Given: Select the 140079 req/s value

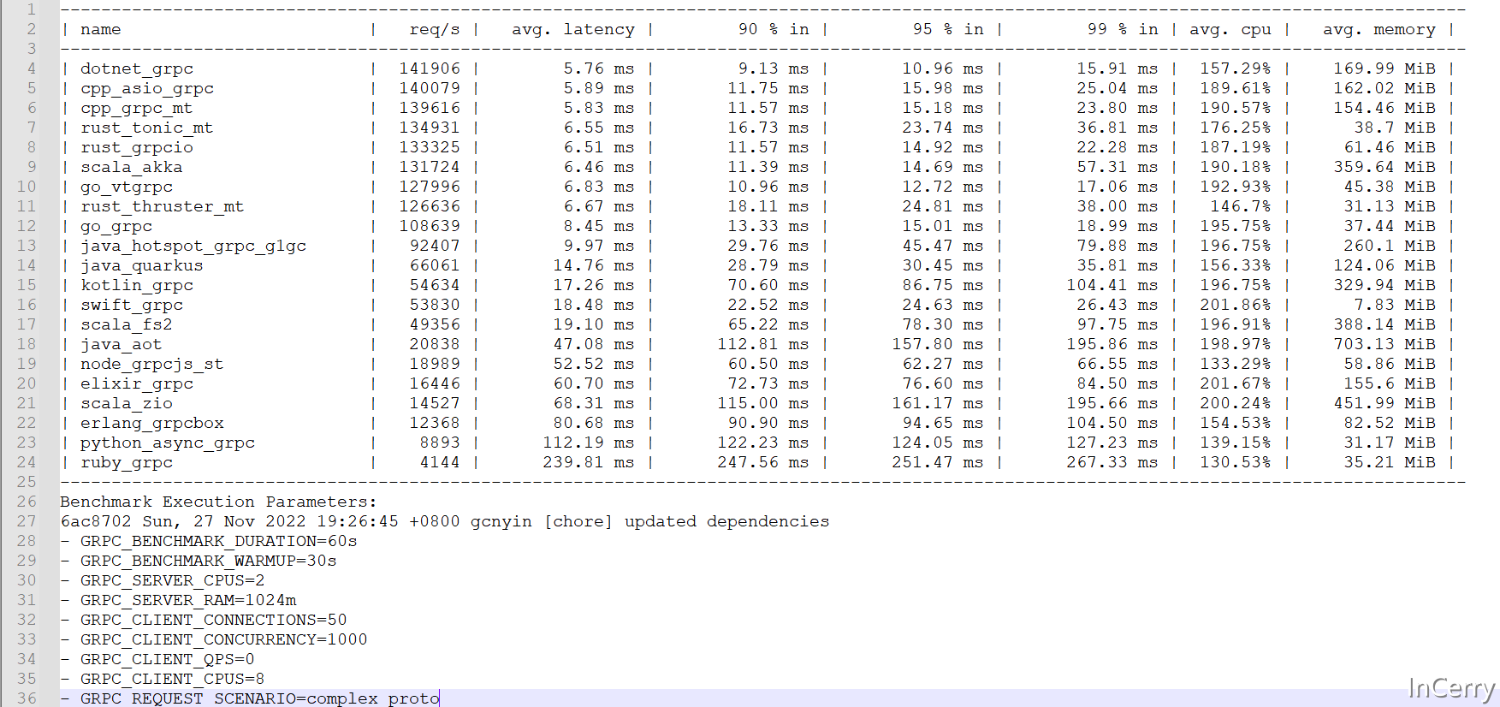Looking at the screenshot, I should (x=430, y=88).
